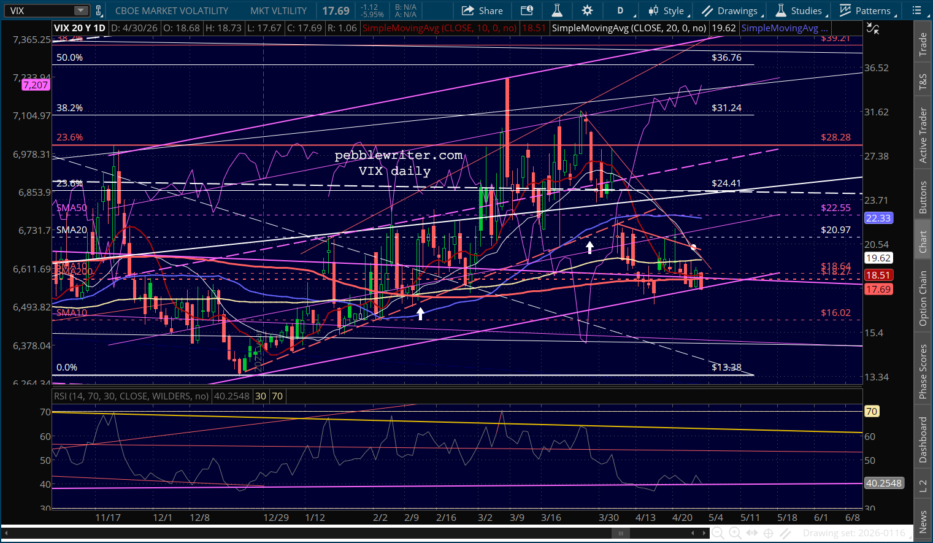Click the Share button in toolbar
Image resolution: width=933 pixels, height=543 pixels.
click(x=482, y=10)
